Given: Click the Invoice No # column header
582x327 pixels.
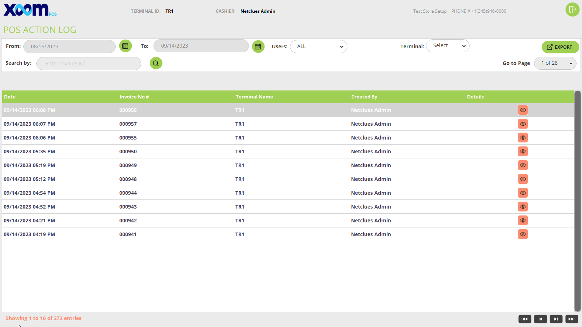Looking at the screenshot, I should coord(134,97).
